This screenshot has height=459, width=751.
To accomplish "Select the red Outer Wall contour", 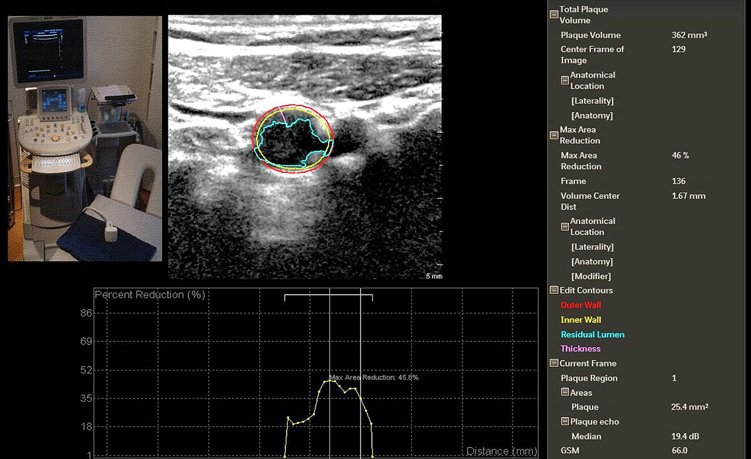I will 581,305.
